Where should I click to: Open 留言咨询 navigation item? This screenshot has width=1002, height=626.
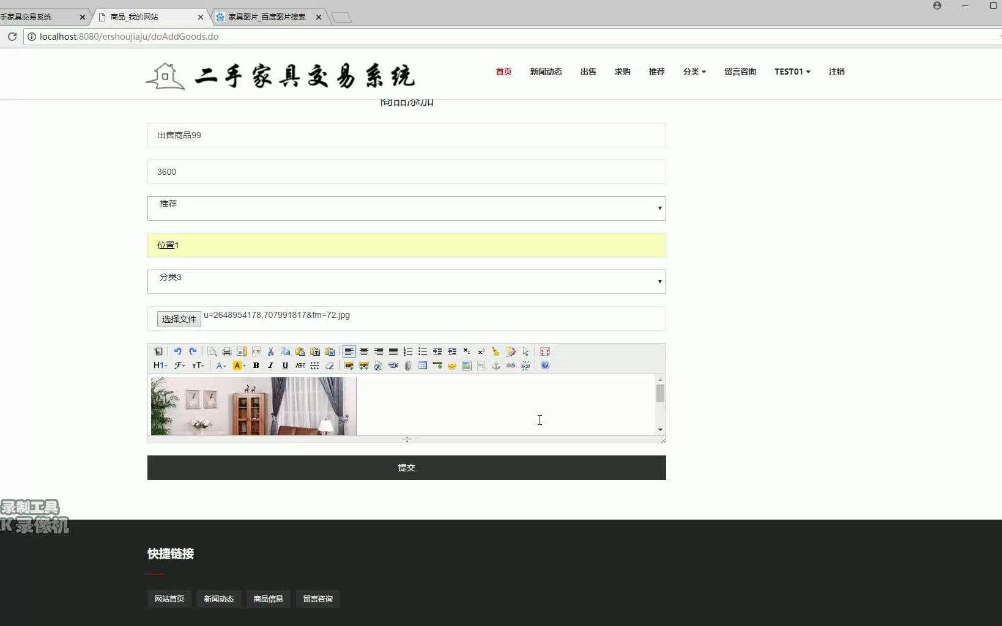740,72
